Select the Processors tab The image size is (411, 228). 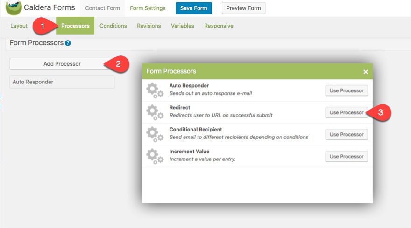coord(75,26)
